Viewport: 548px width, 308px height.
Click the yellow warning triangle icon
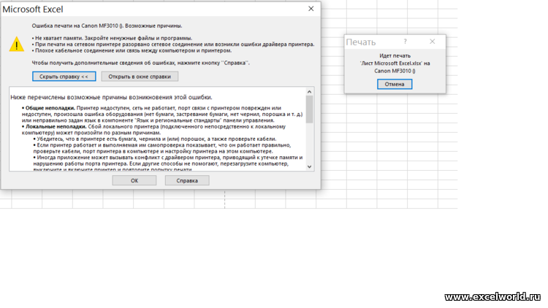(16, 45)
